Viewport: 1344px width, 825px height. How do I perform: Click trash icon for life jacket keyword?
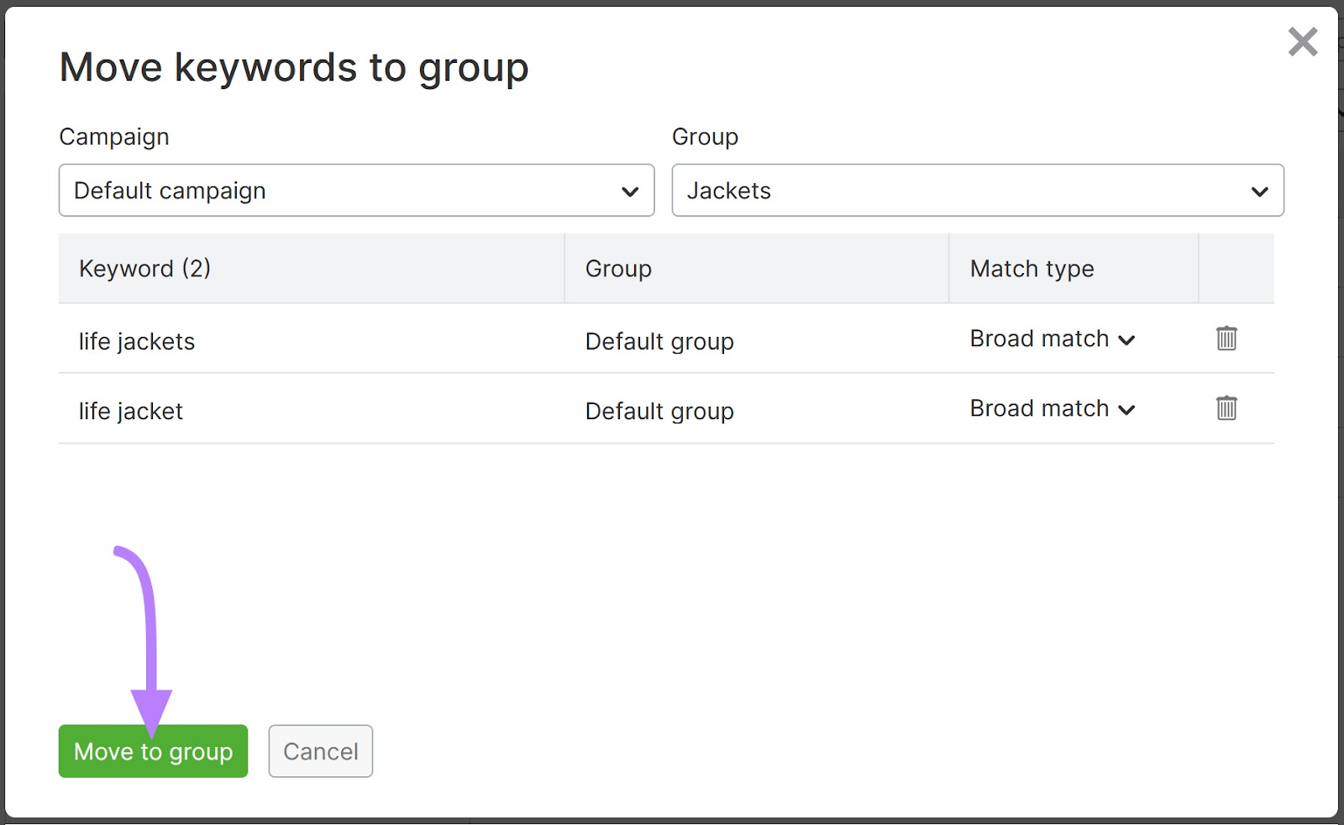click(1226, 408)
